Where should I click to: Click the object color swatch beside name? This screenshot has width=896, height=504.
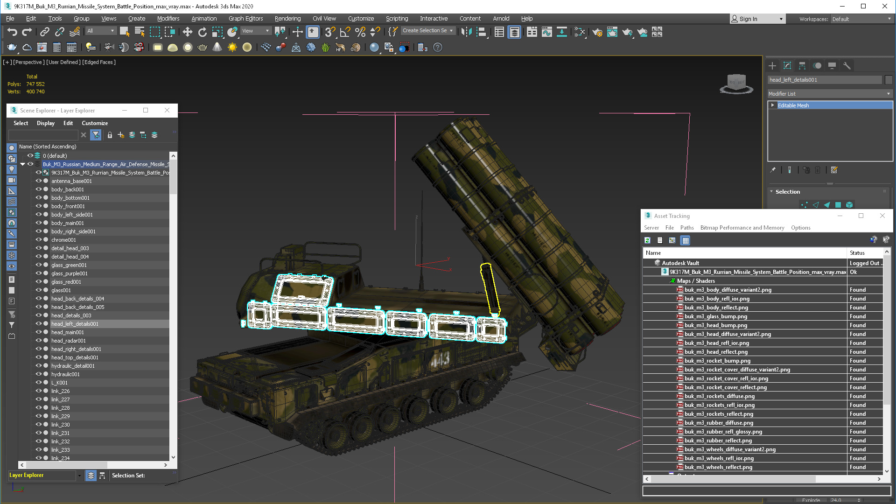tap(889, 80)
